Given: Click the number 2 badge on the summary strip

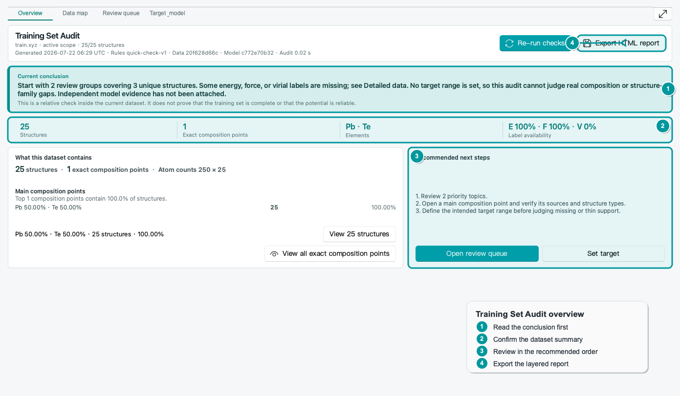Looking at the screenshot, I should click(662, 126).
